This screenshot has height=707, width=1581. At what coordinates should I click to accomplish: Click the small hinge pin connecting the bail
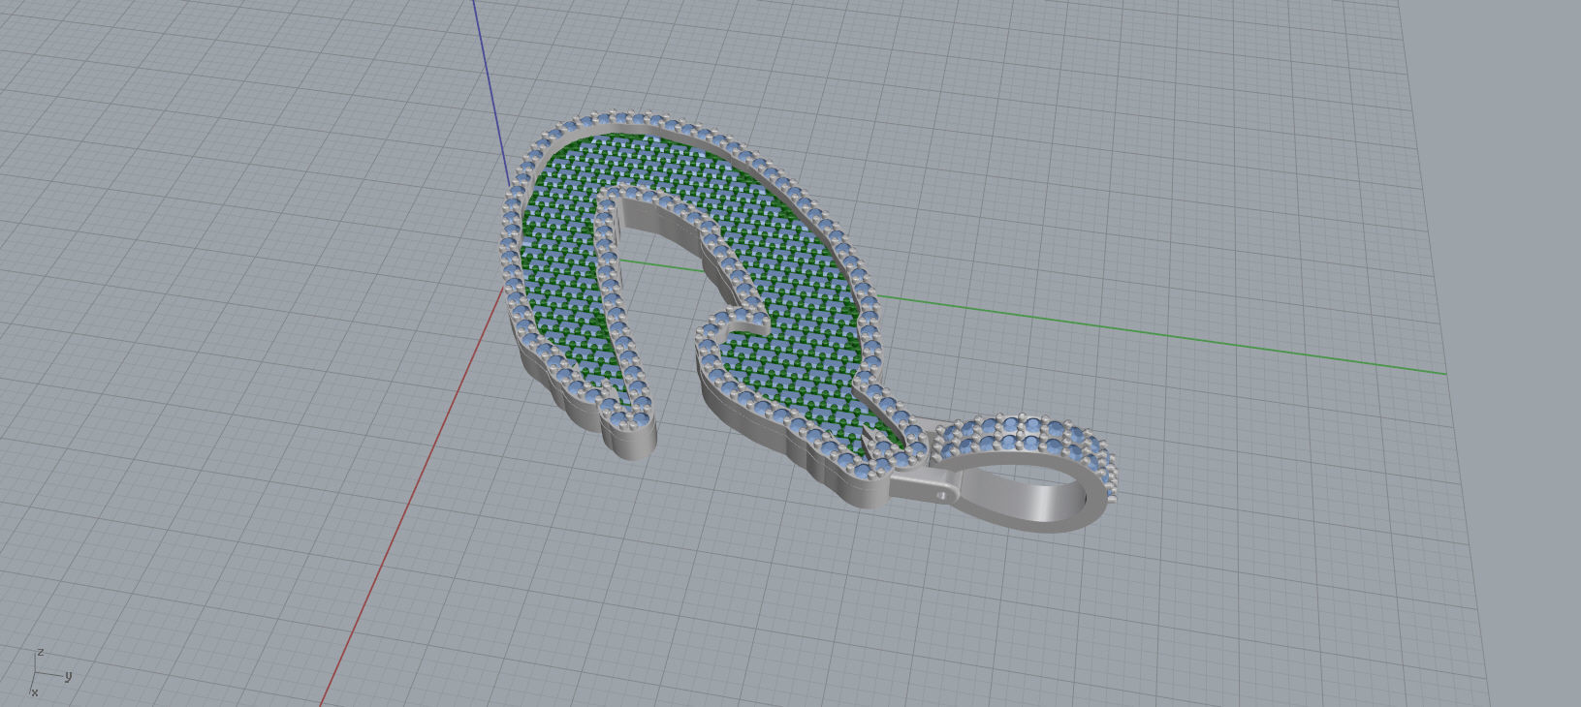[943, 494]
